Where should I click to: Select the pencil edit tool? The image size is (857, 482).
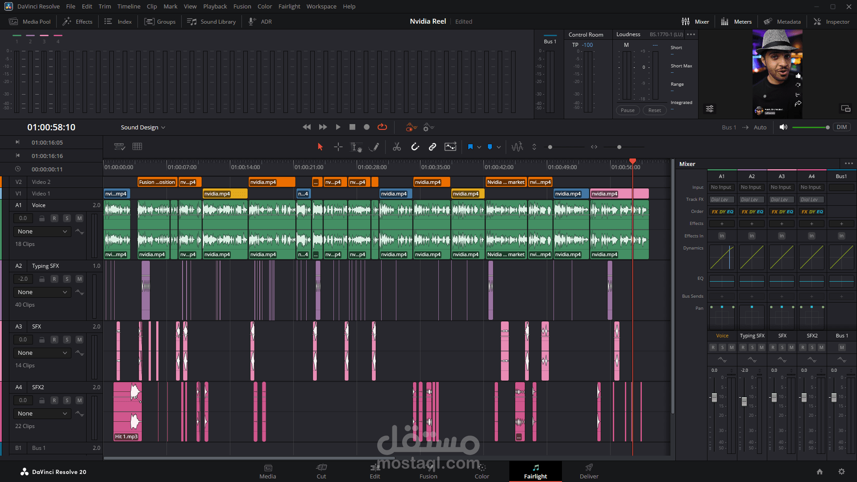click(x=375, y=147)
